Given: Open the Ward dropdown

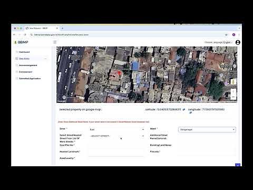Looking at the screenshot, I should 207,129.
